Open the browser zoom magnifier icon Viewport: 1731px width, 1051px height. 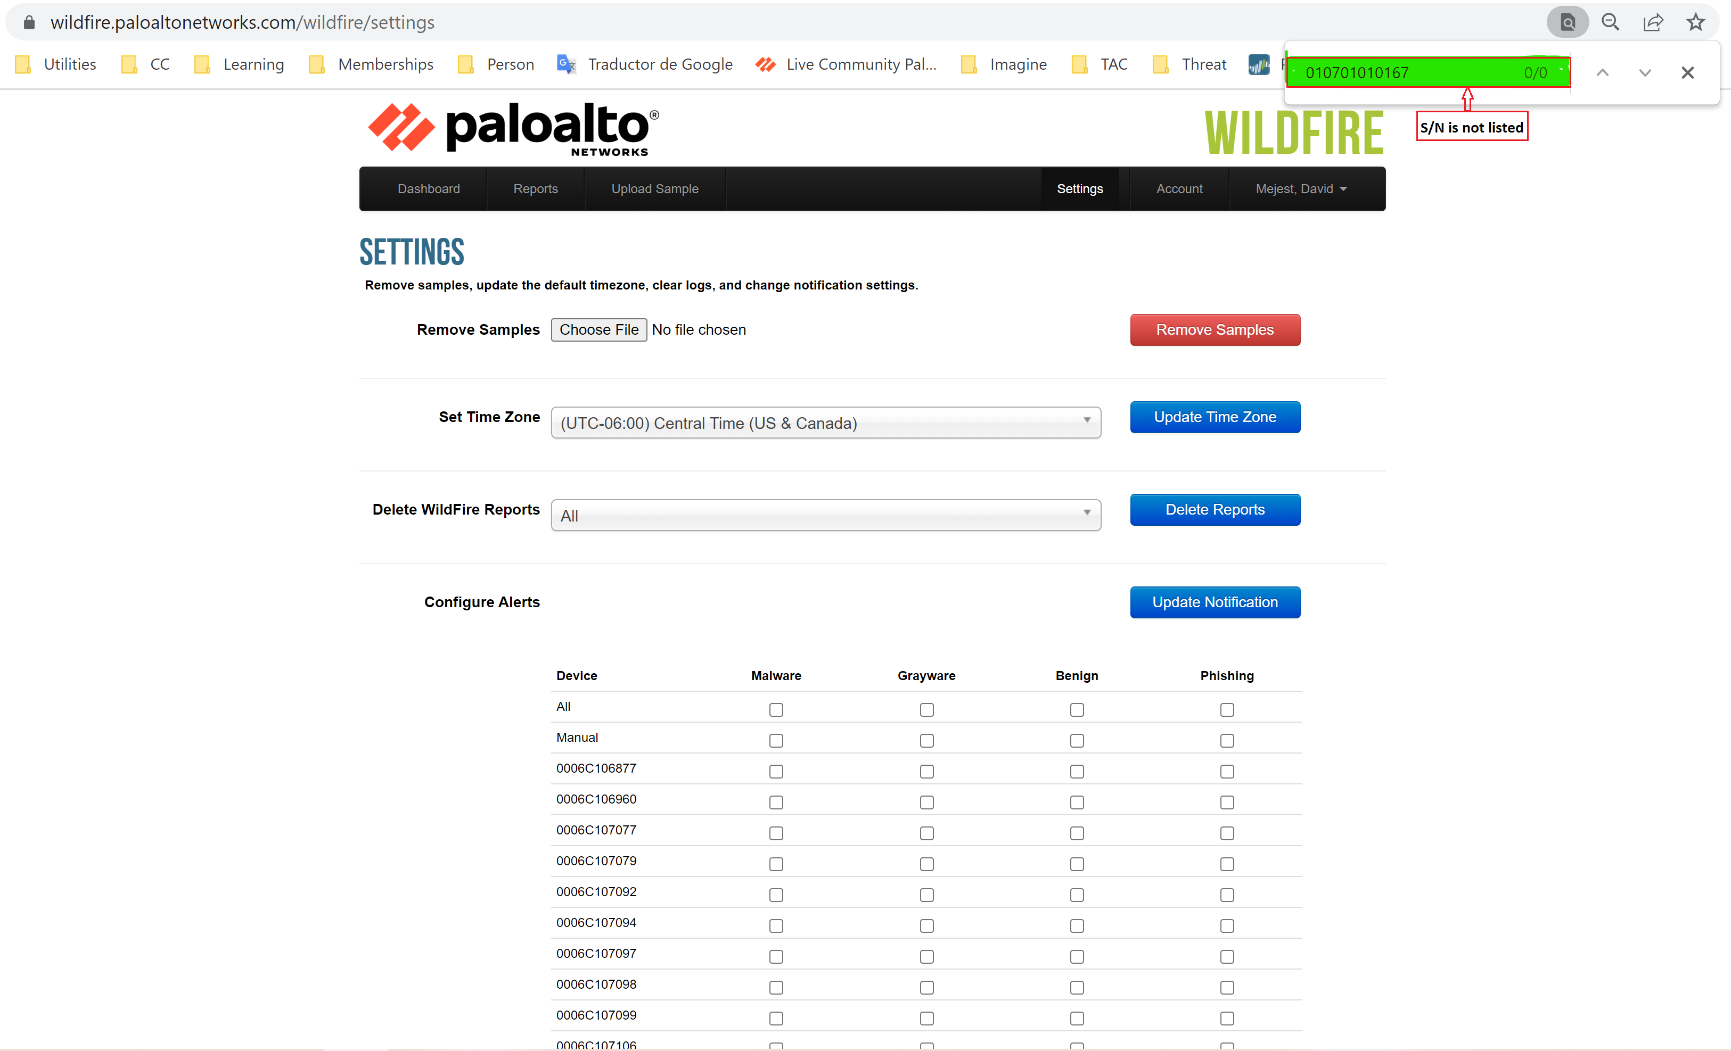[1610, 22]
